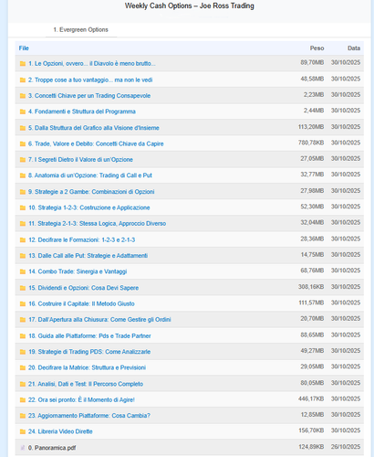Click folder icon beside '17. Dall'Apertura alla Chiusura'

click(x=23, y=320)
